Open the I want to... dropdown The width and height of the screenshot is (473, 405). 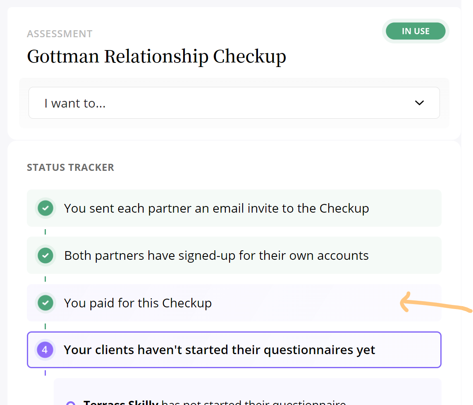tap(234, 103)
